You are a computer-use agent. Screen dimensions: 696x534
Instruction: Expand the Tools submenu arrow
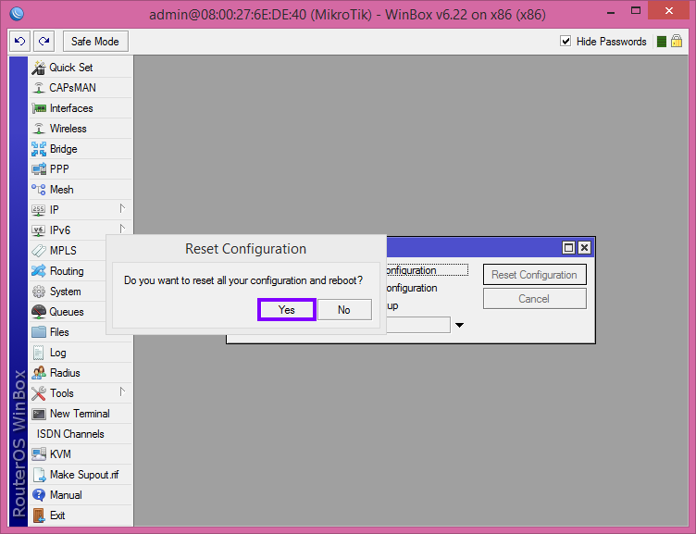(x=122, y=391)
